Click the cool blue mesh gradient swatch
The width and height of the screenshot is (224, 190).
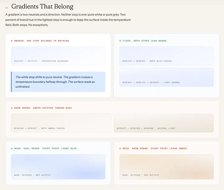pos(58,167)
